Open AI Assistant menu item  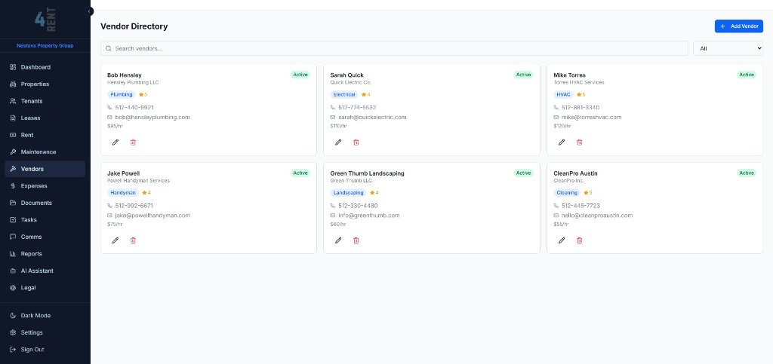45,271
